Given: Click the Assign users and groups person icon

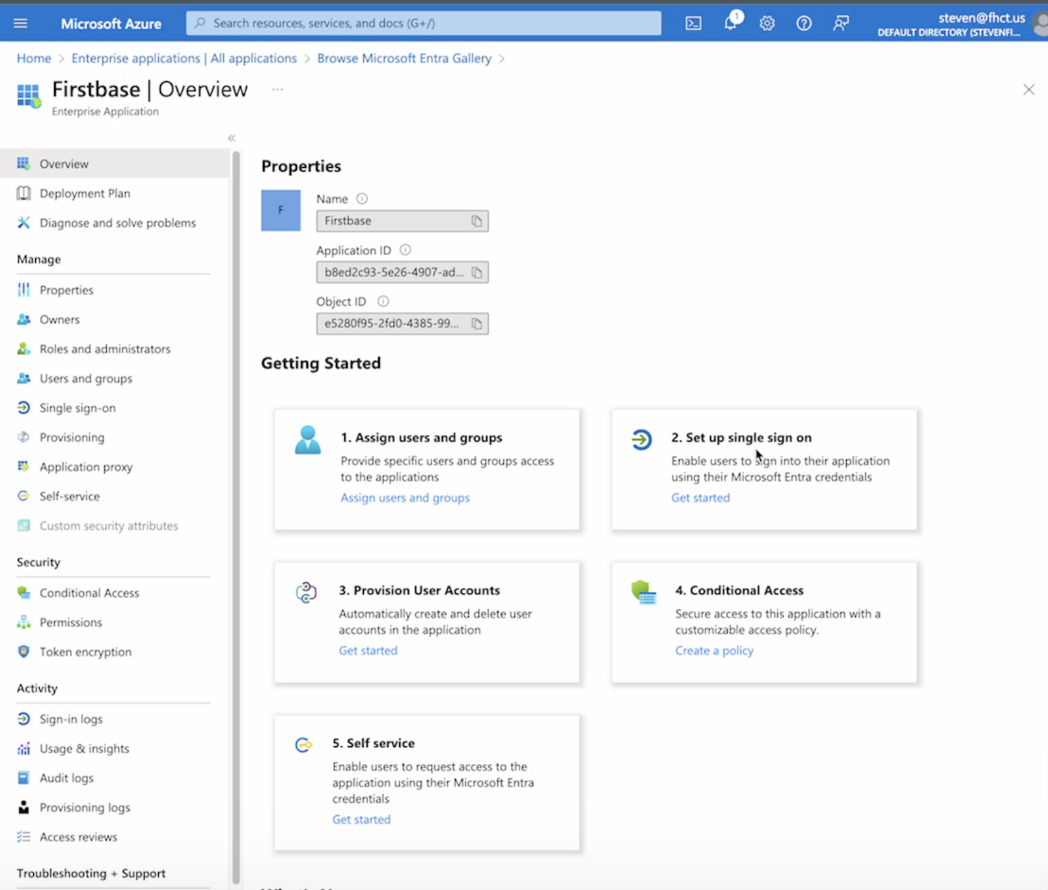Looking at the screenshot, I should (x=307, y=440).
